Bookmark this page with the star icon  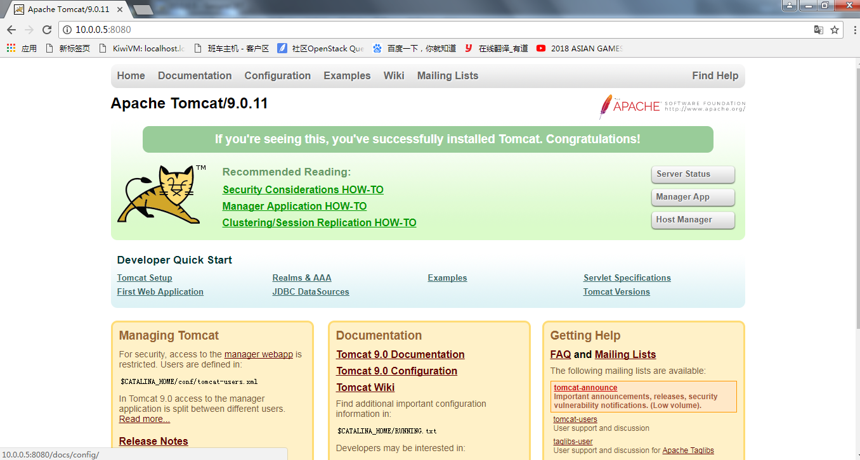point(835,30)
